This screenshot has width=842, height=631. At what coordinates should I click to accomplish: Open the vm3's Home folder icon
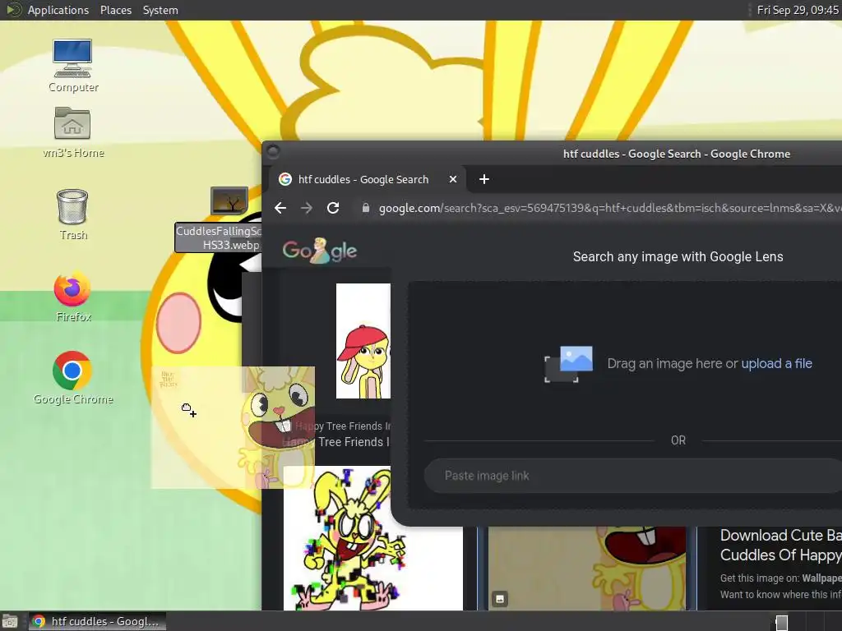coord(72,132)
